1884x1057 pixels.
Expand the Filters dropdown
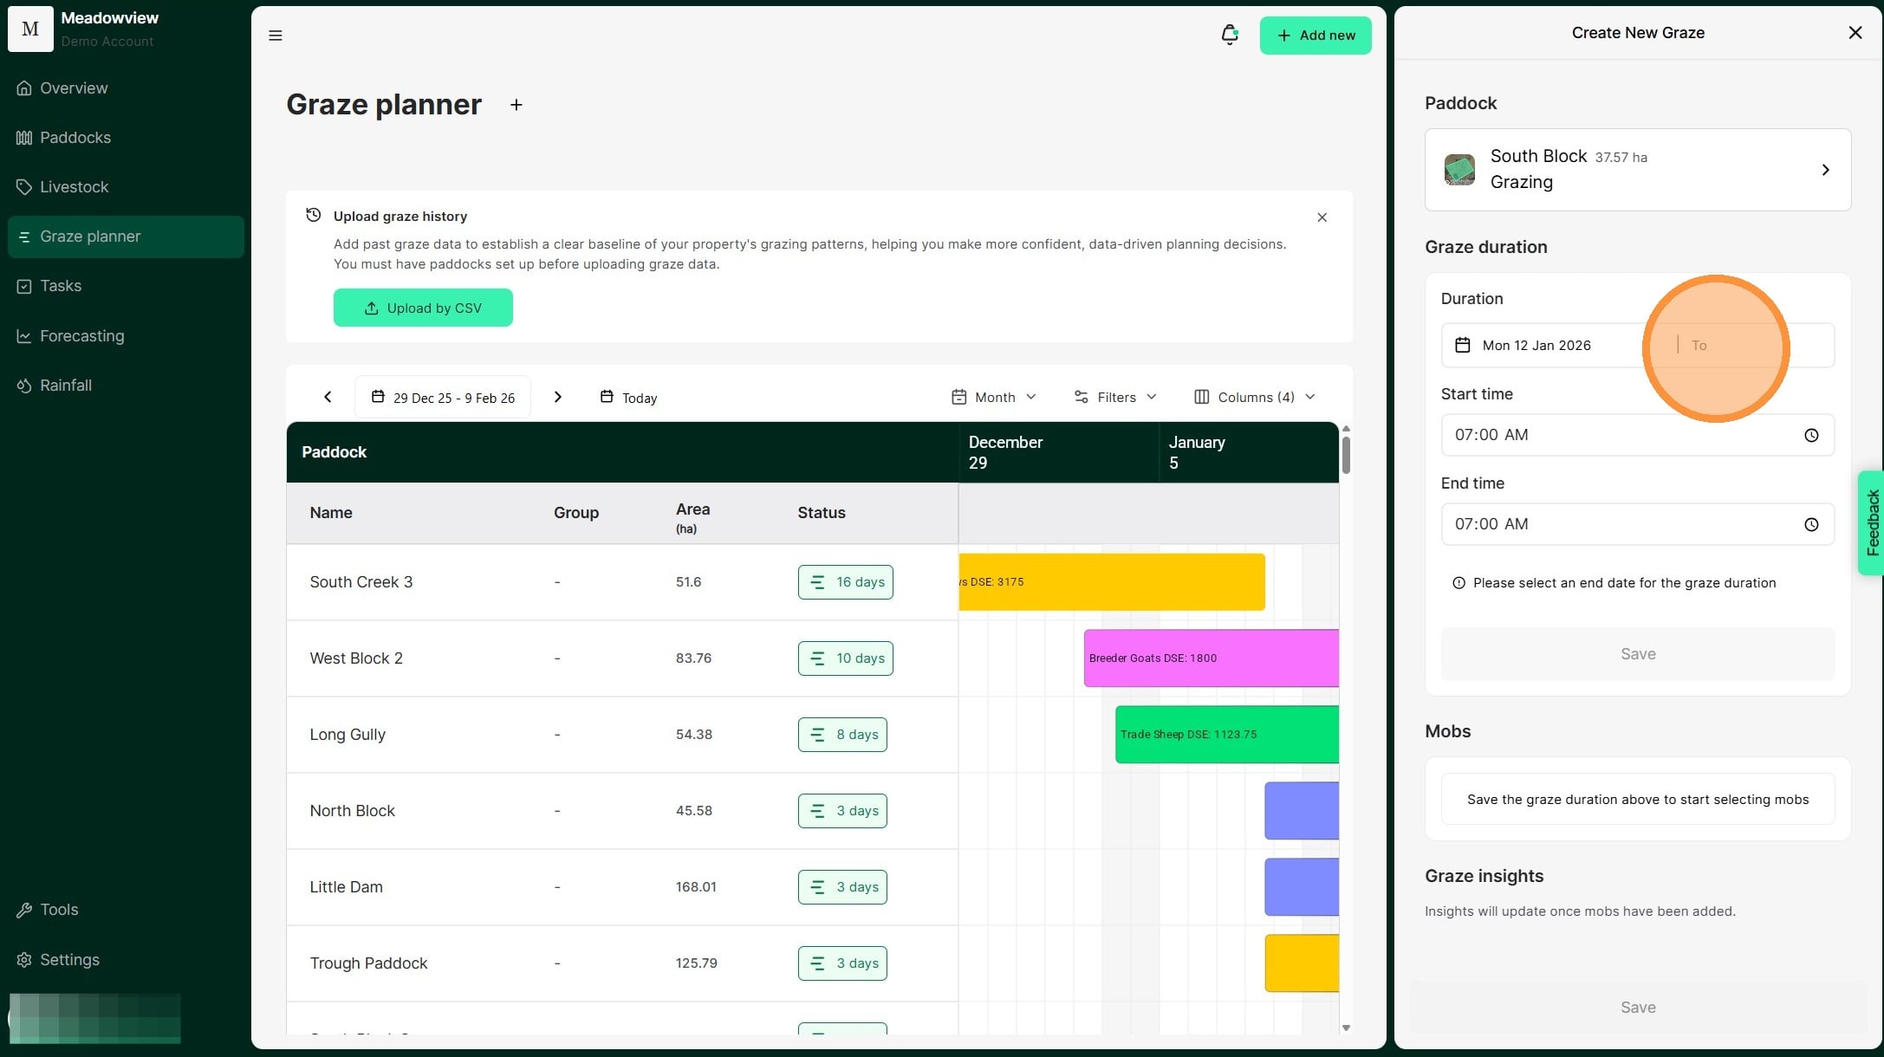1115,397
